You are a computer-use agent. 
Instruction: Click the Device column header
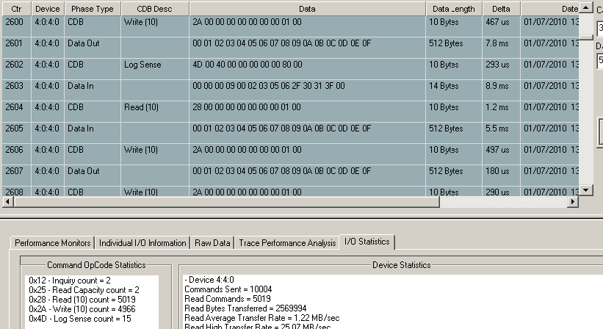click(48, 9)
